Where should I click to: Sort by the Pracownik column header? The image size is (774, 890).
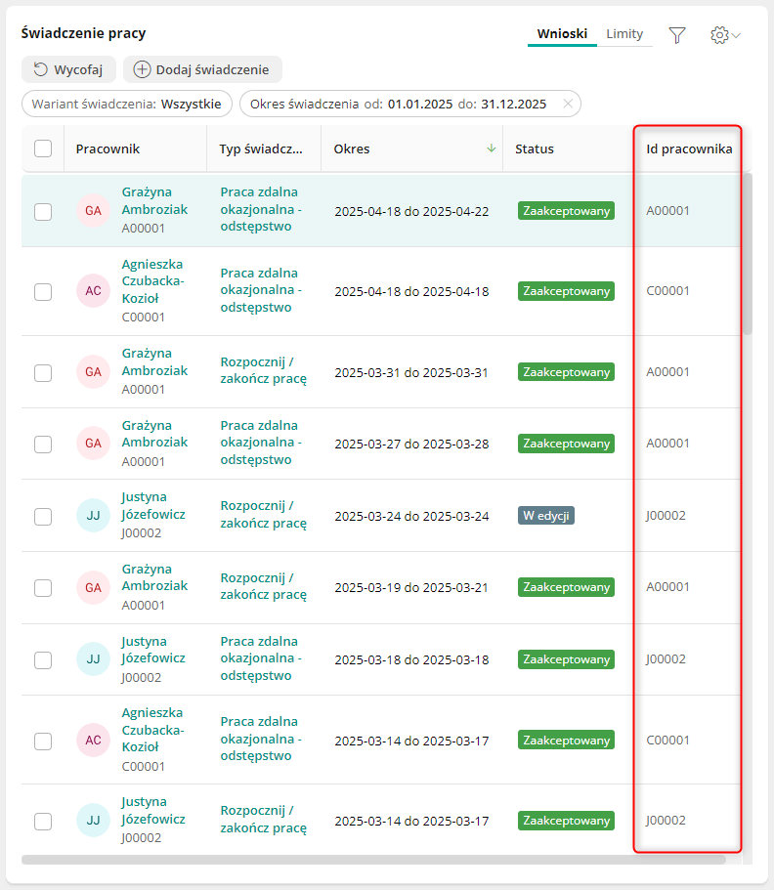tap(107, 148)
